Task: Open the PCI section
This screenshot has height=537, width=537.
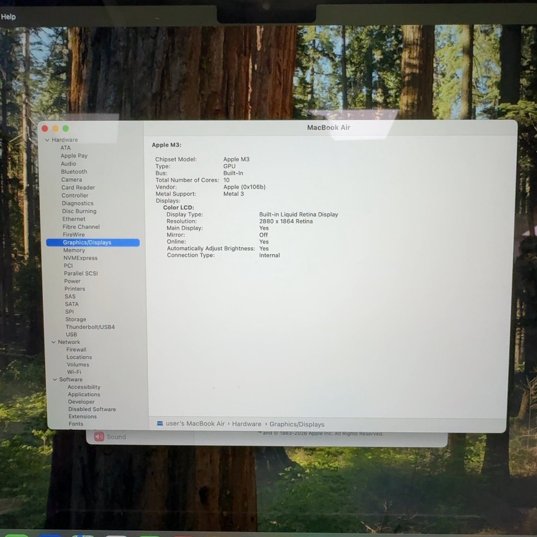Action: click(68, 266)
